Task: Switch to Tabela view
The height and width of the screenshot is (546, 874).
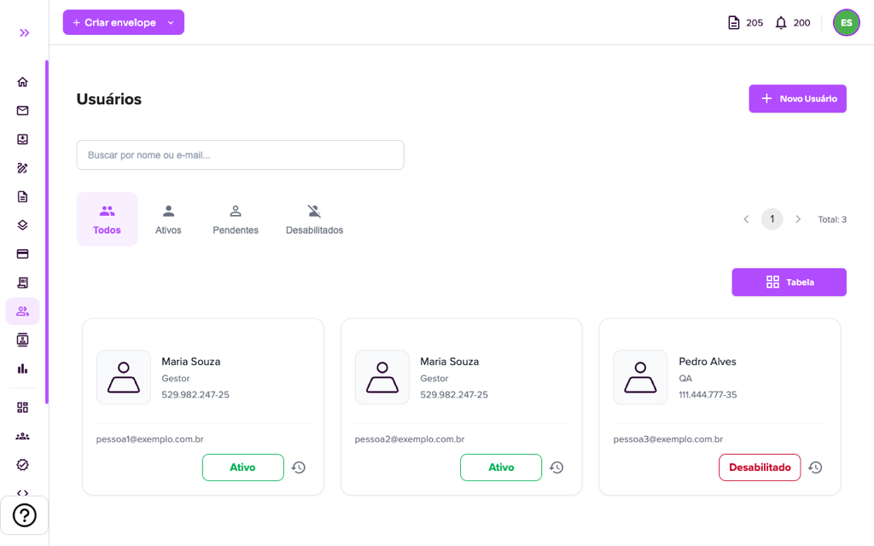Action: (789, 282)
